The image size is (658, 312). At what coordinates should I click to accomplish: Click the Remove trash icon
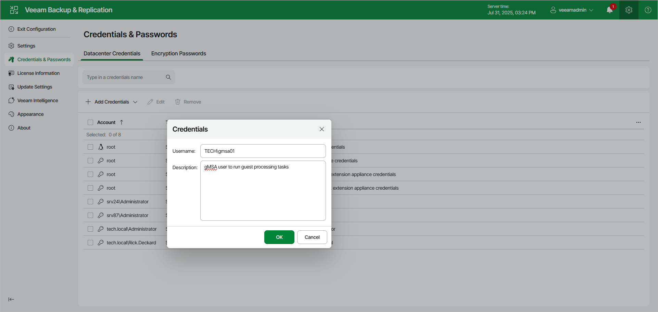click(178, 102)
